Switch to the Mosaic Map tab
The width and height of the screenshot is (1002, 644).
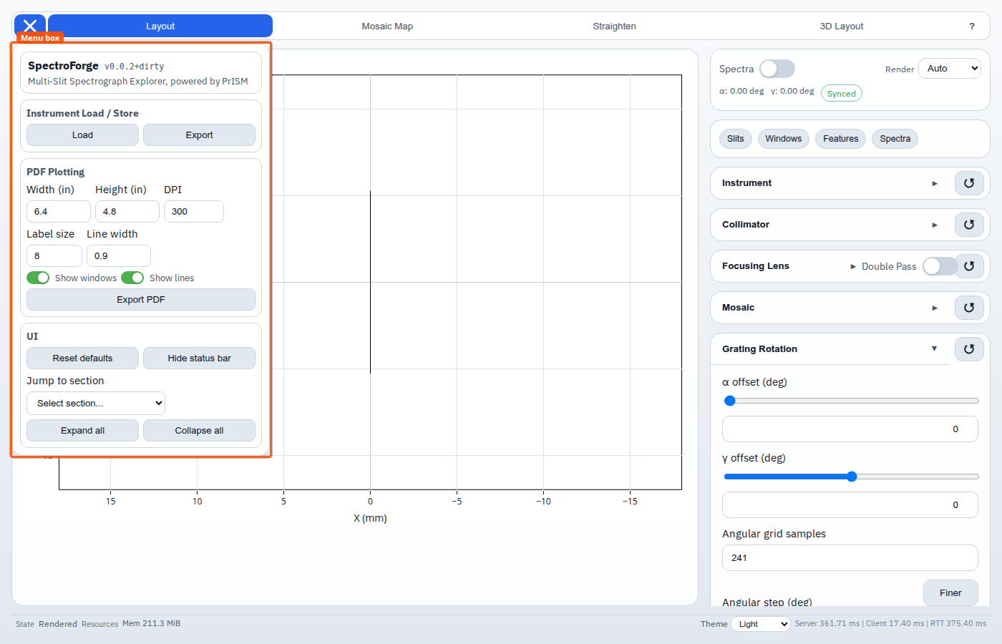(387, 26)
